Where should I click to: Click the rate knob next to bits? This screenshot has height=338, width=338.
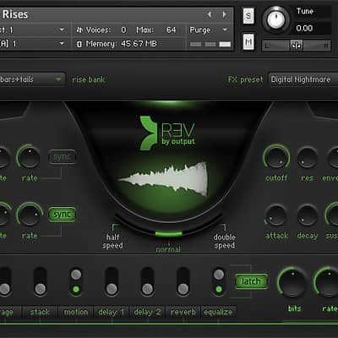(x=328, y=282)
